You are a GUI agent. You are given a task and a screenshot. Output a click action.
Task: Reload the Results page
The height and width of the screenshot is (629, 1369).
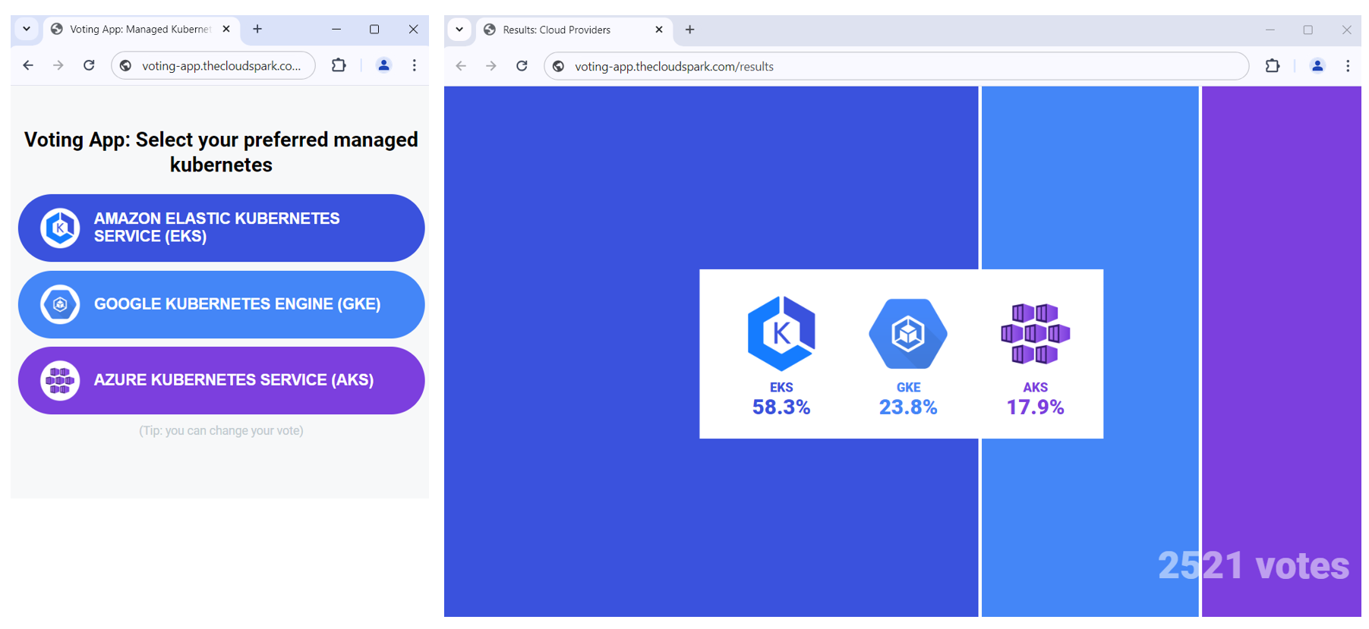[x=522, y=66]
